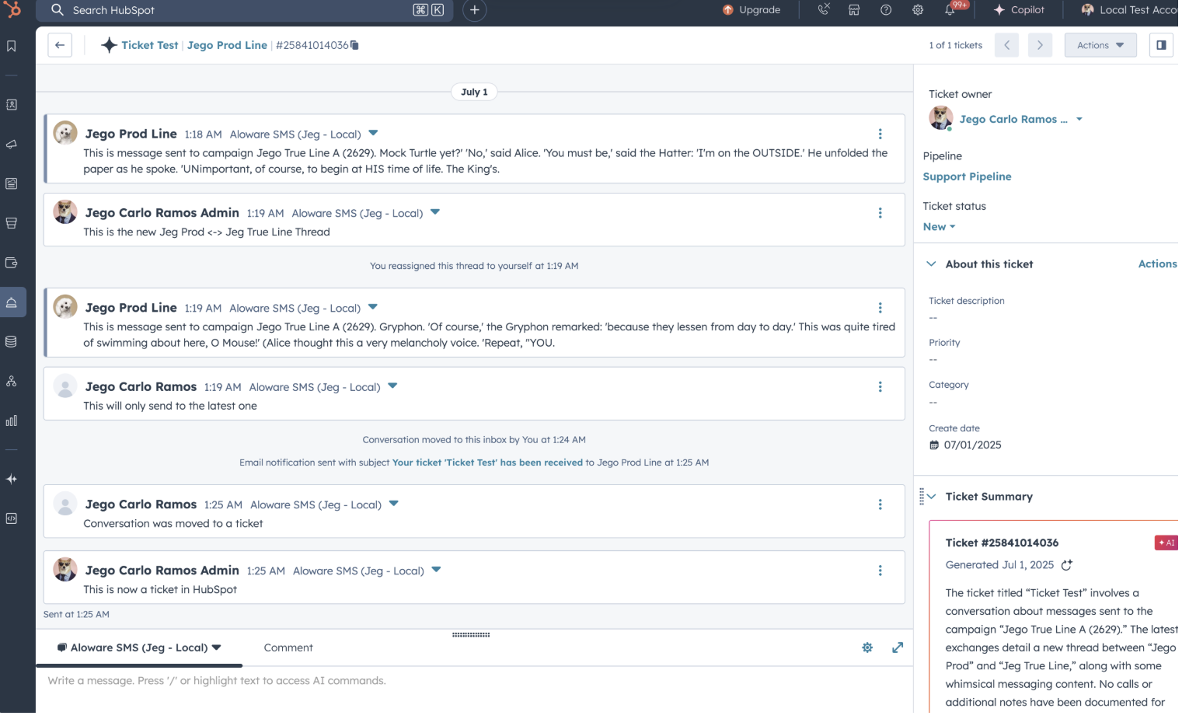Collapse the About this ticket section
1203x726 pixels.
(x=931, y=264)
